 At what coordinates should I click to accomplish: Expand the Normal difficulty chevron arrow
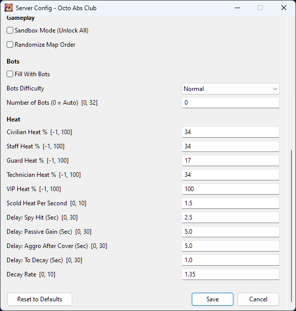(x=275, y=89)
